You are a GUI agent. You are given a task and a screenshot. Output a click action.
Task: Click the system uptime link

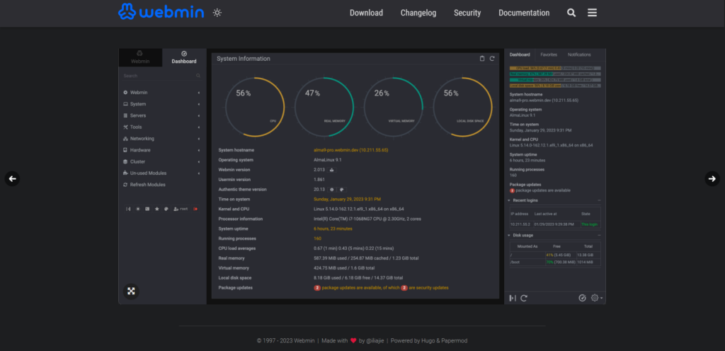coord(333,229)
